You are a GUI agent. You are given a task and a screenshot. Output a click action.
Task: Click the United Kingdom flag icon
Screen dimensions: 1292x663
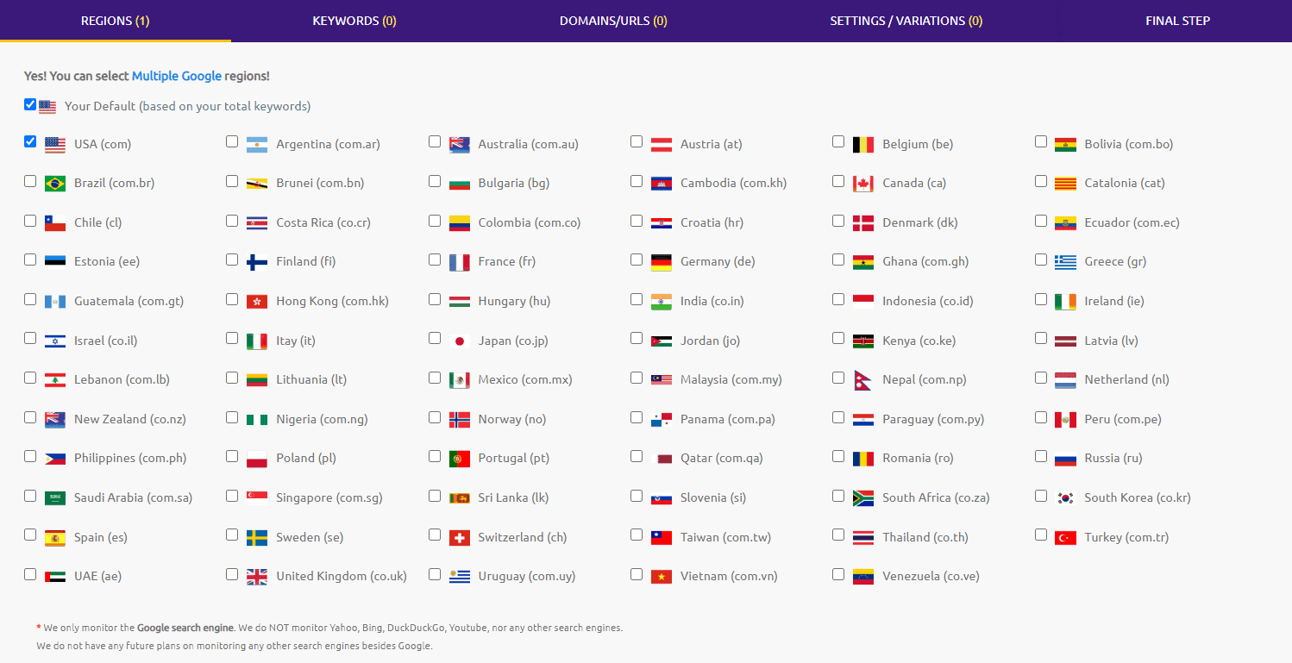click(x=257, y=577)
